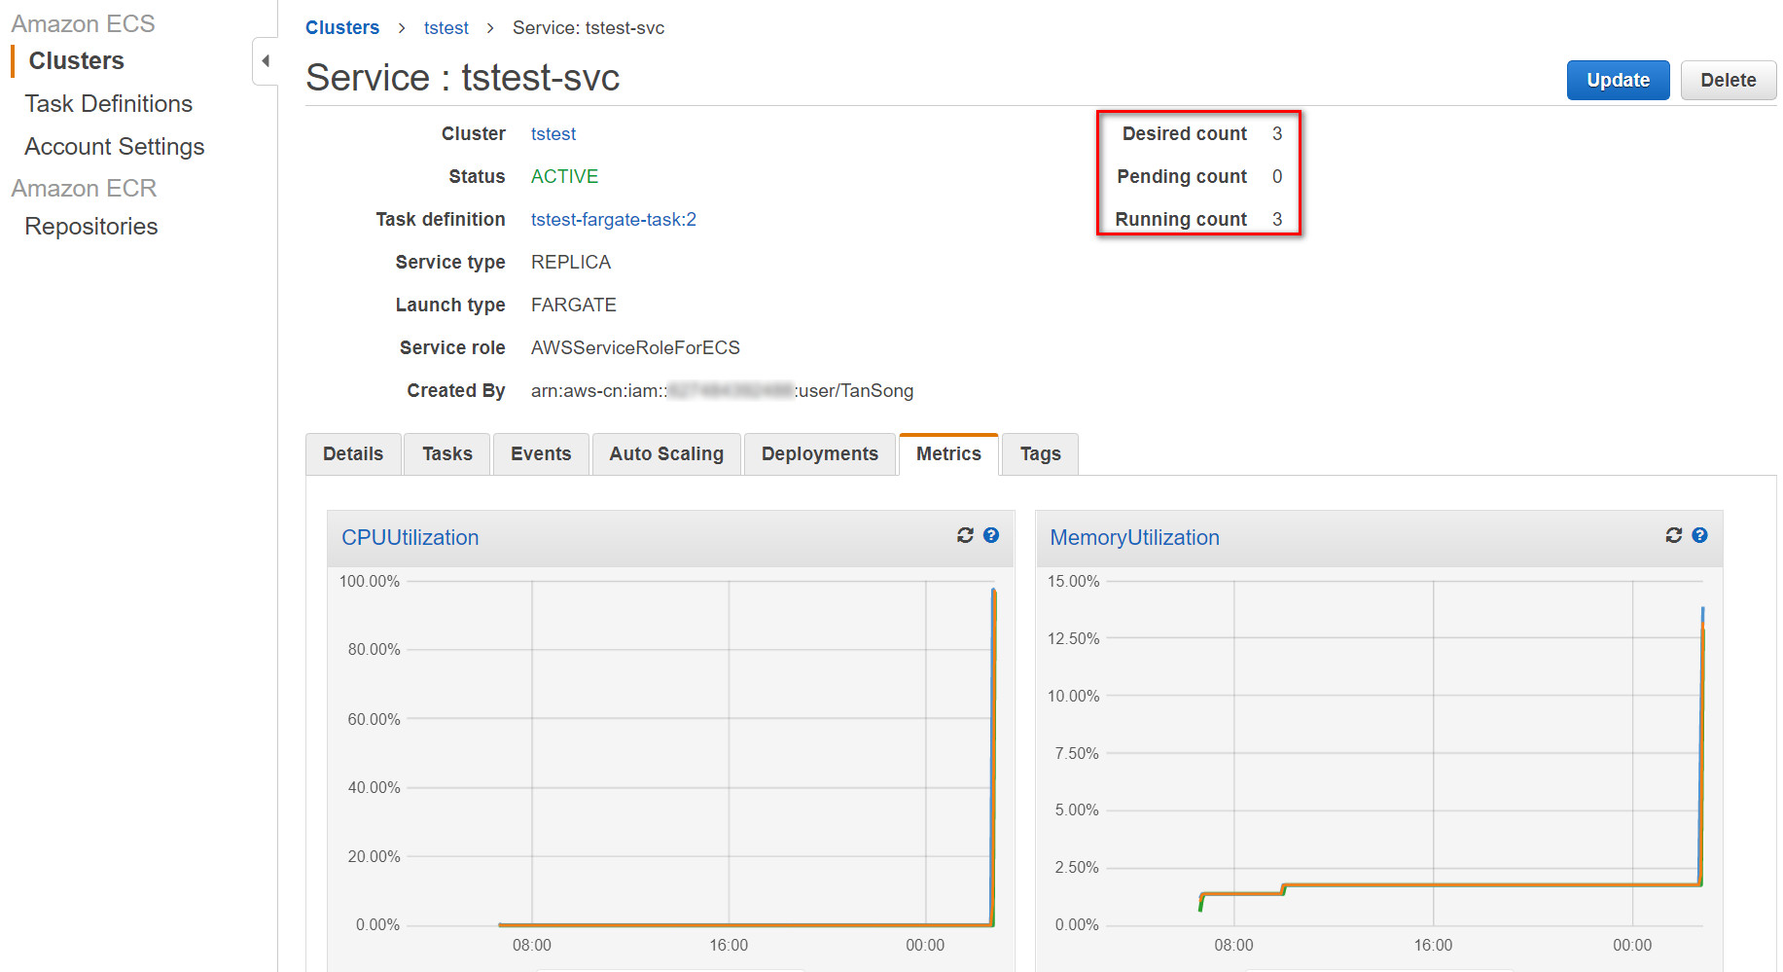Click the 16:00 time label in CPU chart
1783x972 pixels.
(x=729, y=946)
